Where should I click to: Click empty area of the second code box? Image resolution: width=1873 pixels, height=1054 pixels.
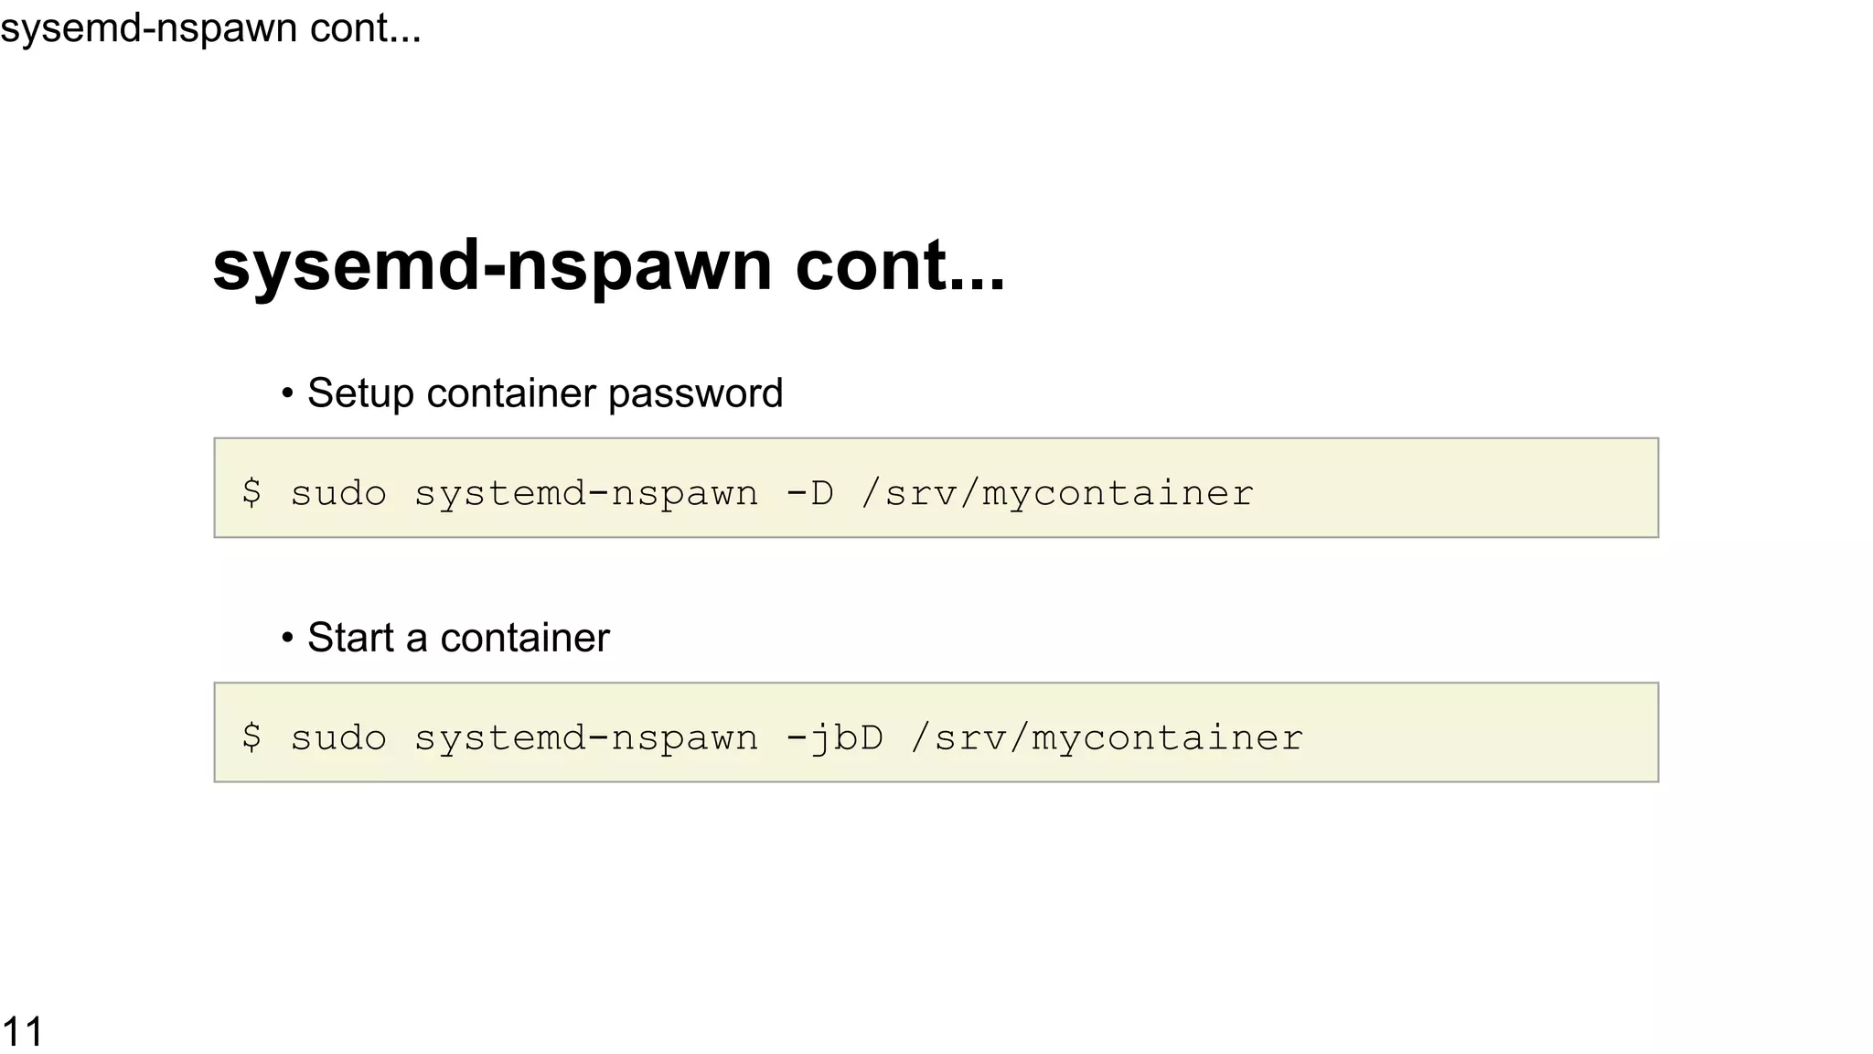click(1482, 732)
